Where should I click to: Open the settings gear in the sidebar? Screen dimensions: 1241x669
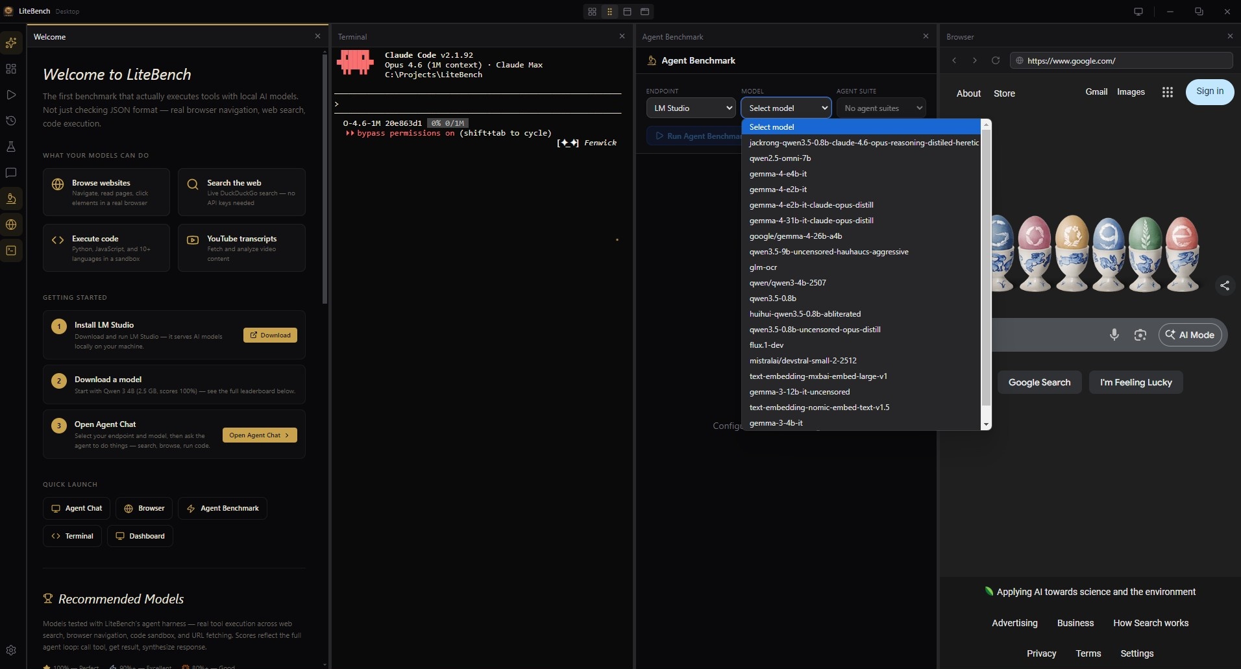click(x=11, y=650)
